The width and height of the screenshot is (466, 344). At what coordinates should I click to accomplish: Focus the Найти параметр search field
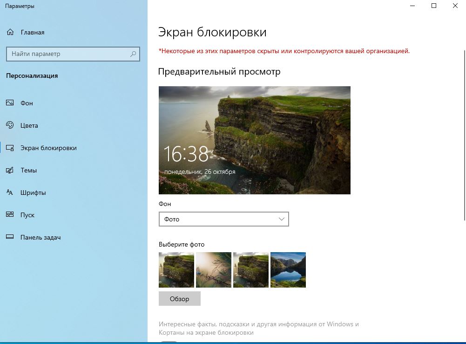[73, 54]
